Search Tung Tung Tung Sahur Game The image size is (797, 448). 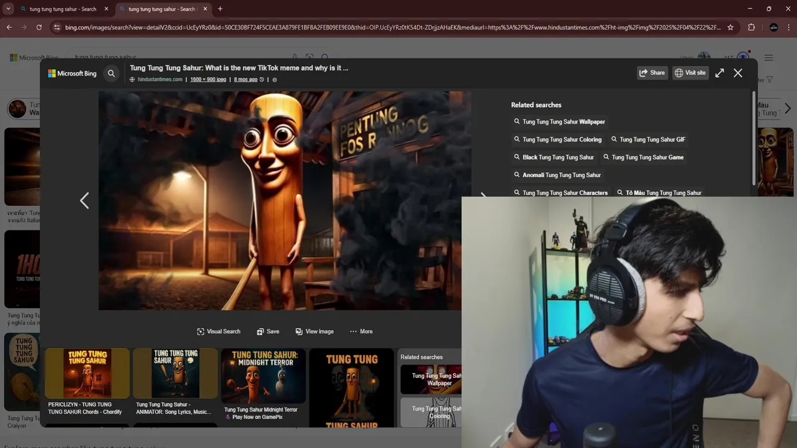[643, 157]
